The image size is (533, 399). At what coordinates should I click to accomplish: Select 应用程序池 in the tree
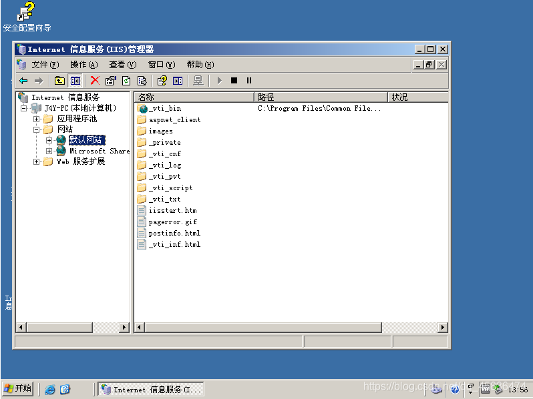(x=77, y=119)
